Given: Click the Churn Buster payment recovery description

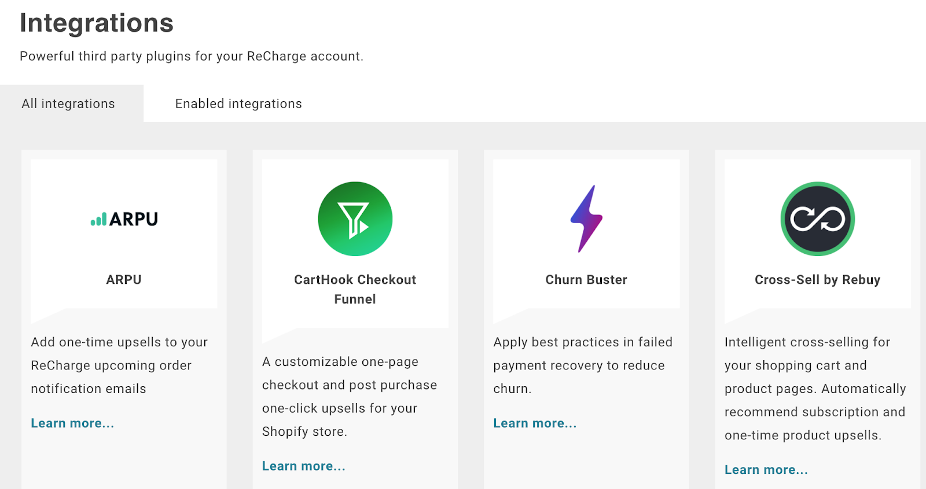Looking at the screenshot, I should [583, 365].
